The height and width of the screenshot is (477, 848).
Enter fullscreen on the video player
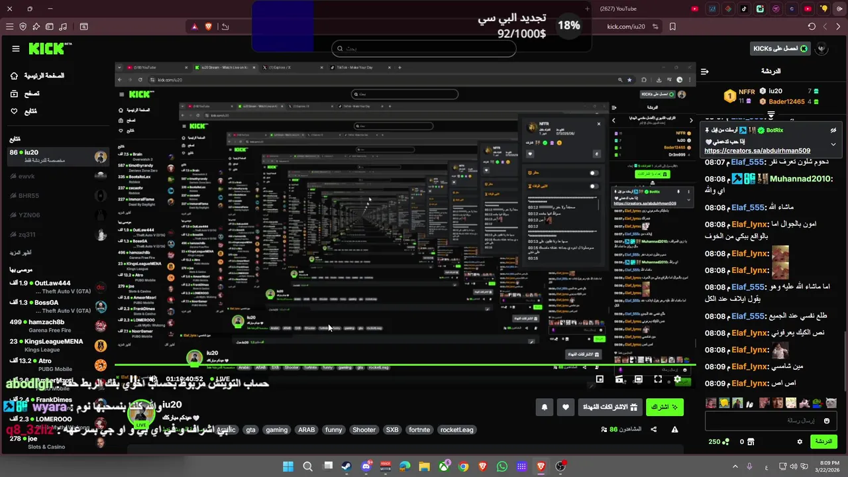coord(658,379)
